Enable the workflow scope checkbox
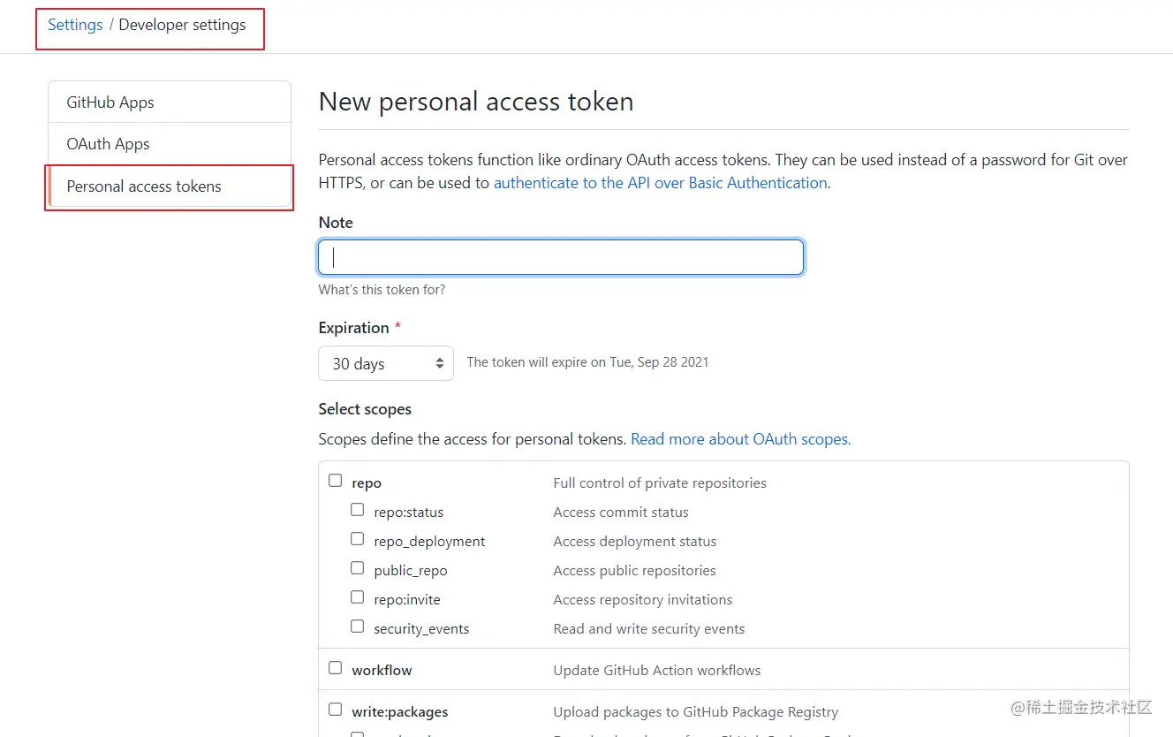The width and height of the screenshot is (1173, 737). (336, 668)
